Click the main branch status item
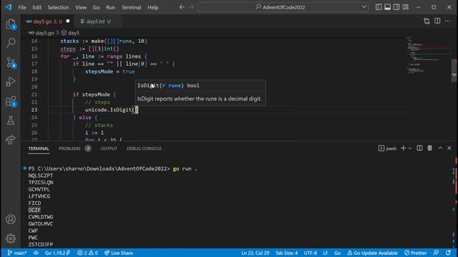Image resolution: width=458 pixels, height=257 pixels. [17, 253]
